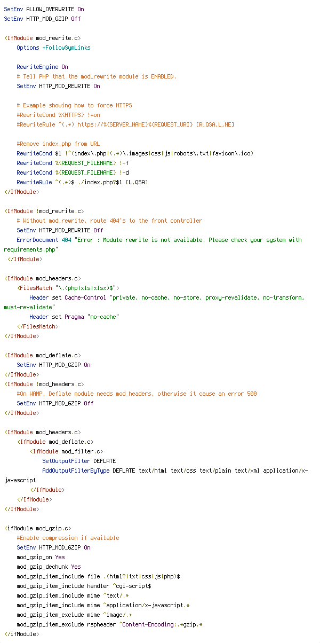Click the 'Remove index.php from URL' comment
Screen dimensions: 320x643
pyautogui.click(x=58, y=144)
